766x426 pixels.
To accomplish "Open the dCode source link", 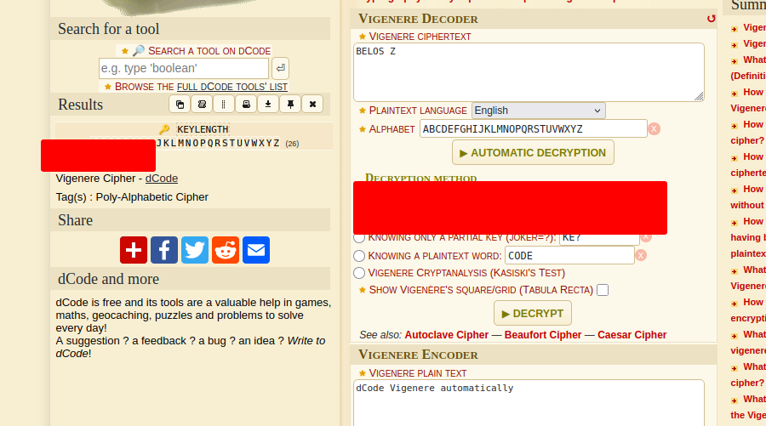I will 162,178.
